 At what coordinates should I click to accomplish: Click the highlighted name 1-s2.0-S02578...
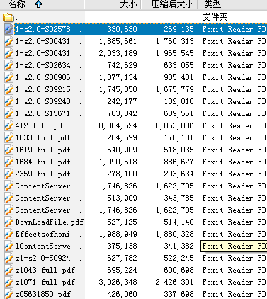coord(48,29)
